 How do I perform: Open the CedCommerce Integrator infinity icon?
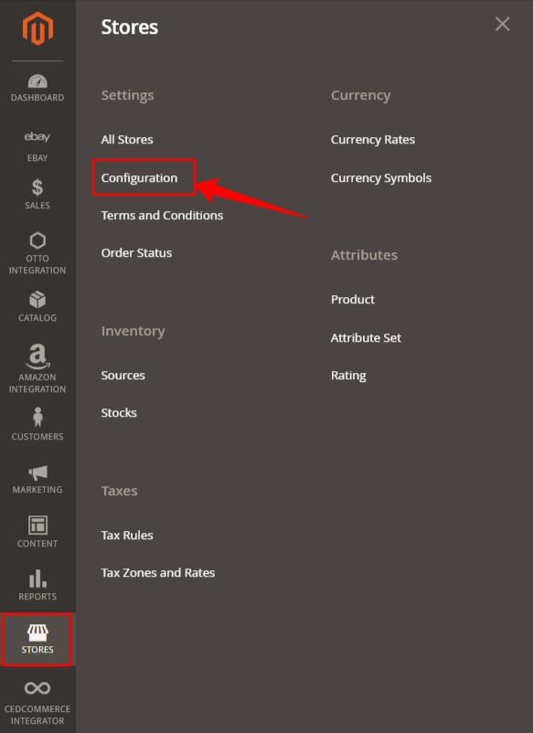37,688
